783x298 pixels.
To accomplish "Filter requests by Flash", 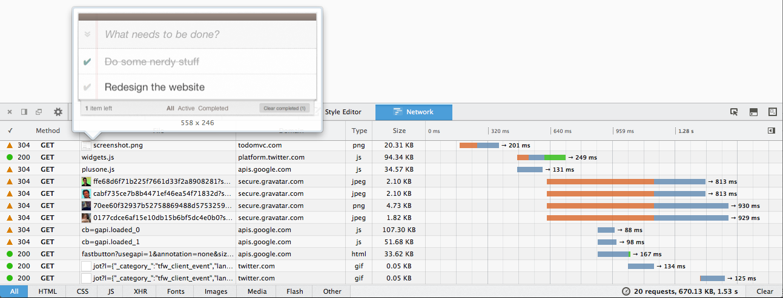I will click(x=295, y=291).
